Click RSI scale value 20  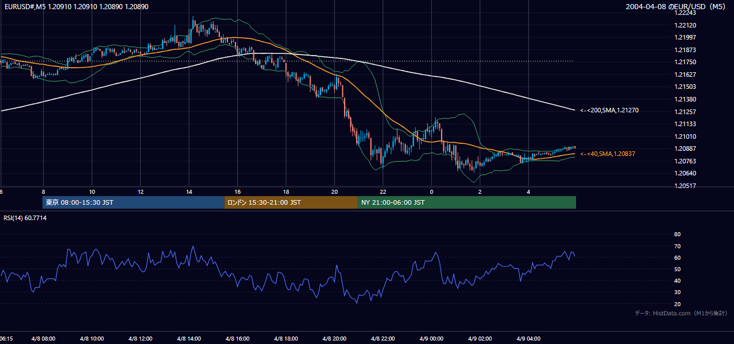pos(677,304)
